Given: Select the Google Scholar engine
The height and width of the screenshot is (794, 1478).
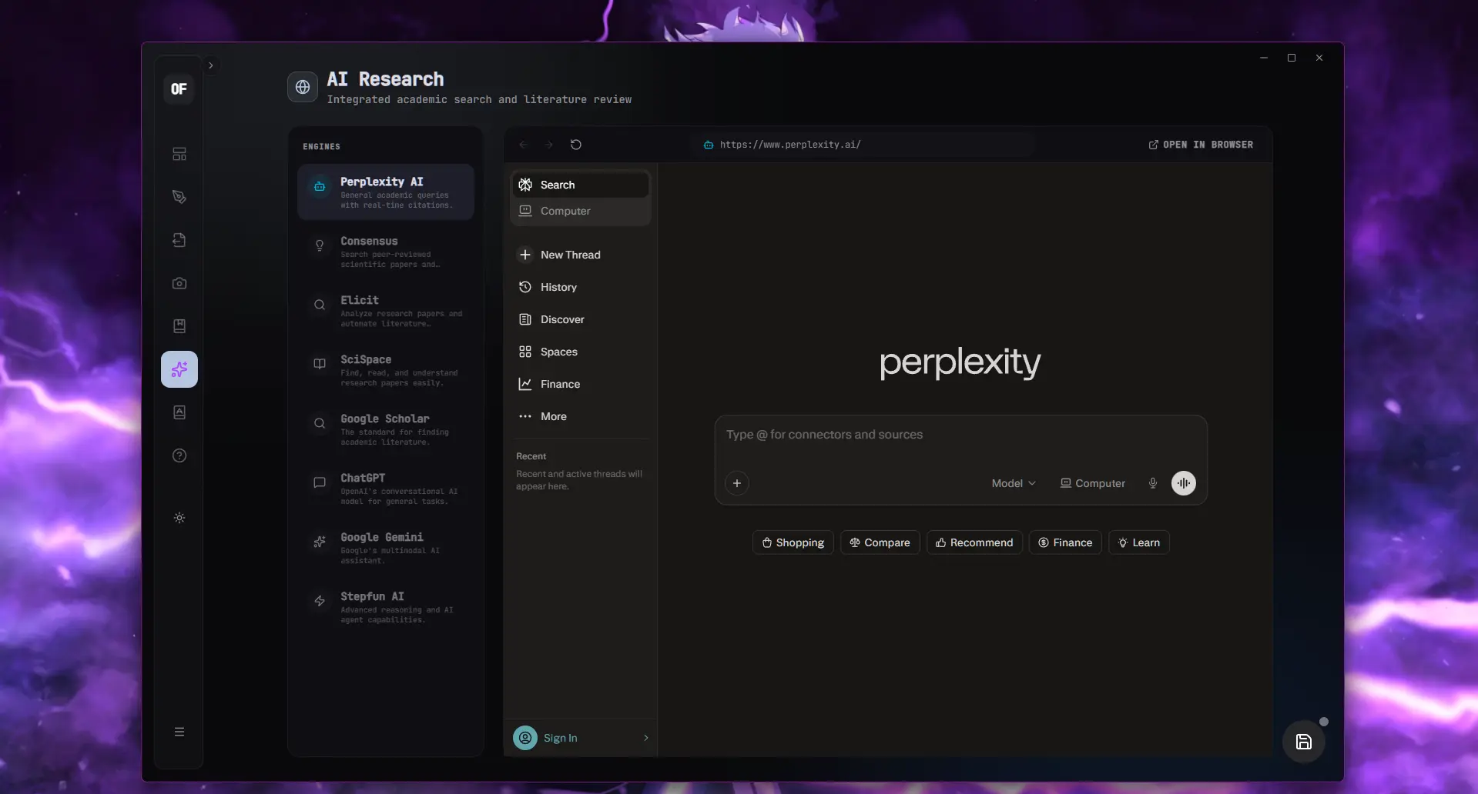Looking at the screenshot, I should click(386, 429).
